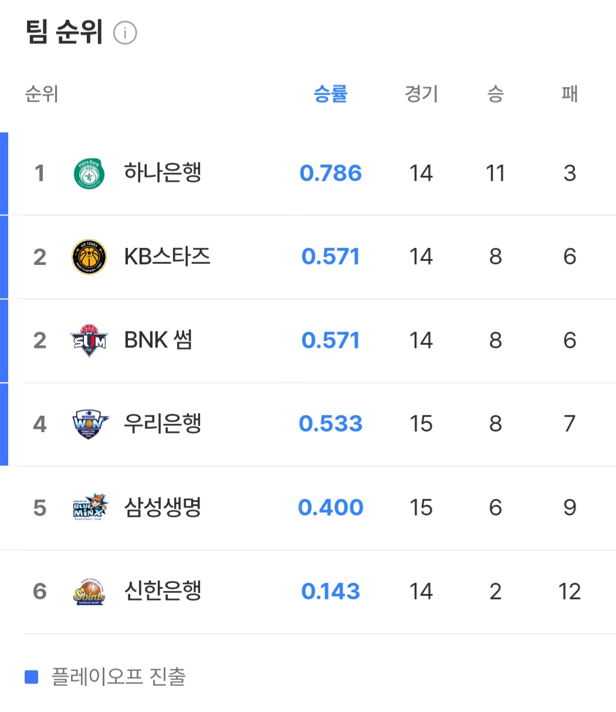Sort table by 경기 column header
The width and height of the screenshot is (616, 712).
pos(421,94)
